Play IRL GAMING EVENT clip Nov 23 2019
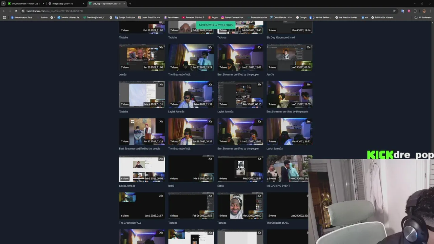 (290, 168)
